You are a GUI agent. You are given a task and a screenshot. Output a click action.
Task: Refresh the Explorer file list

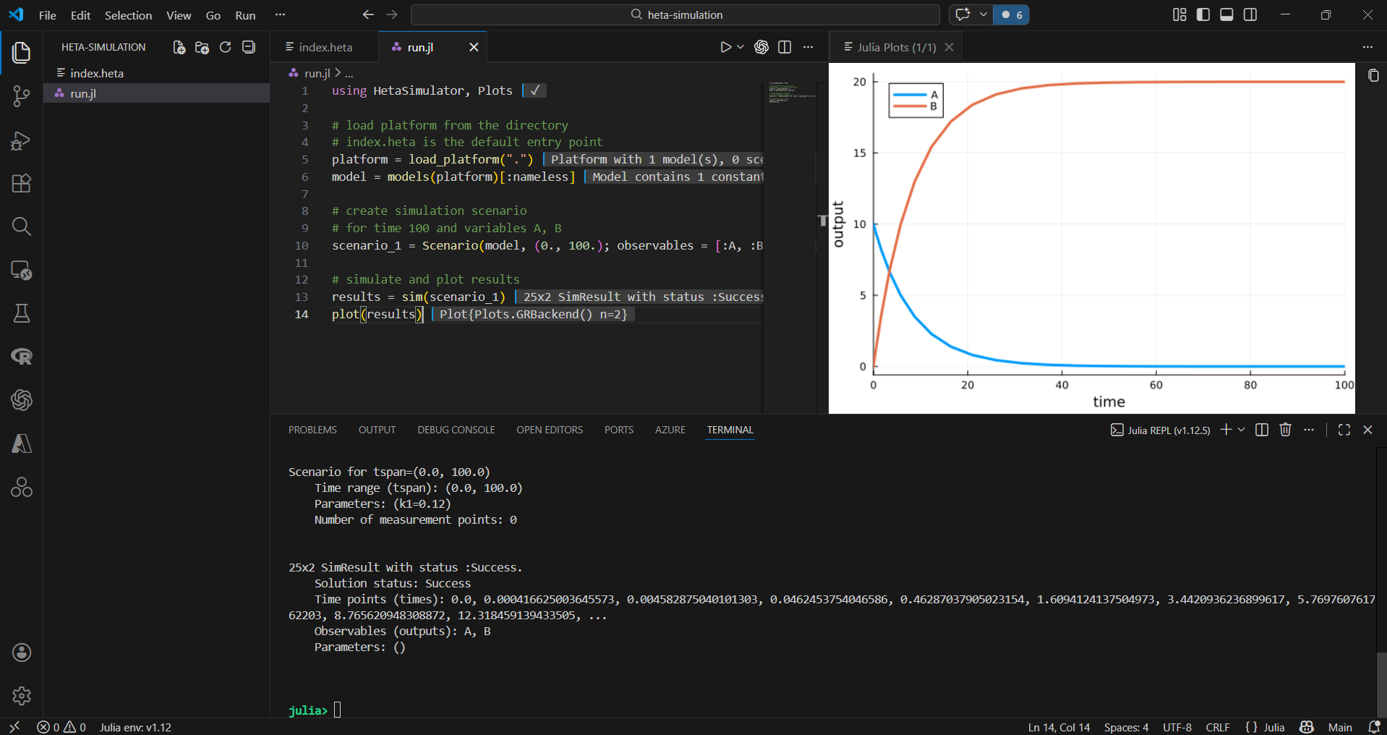tap(226, 47)
